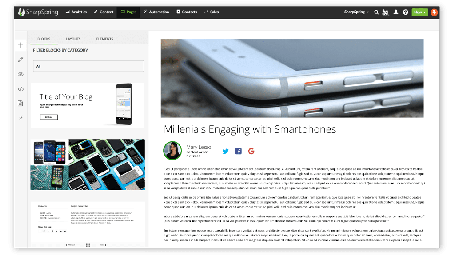Toggle the eye preview icon in sidebar
Screen dimensions: 455x256
pos(20,74)
